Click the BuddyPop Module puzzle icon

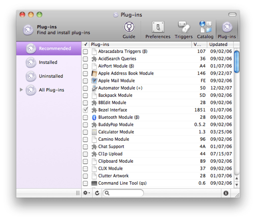94,125
